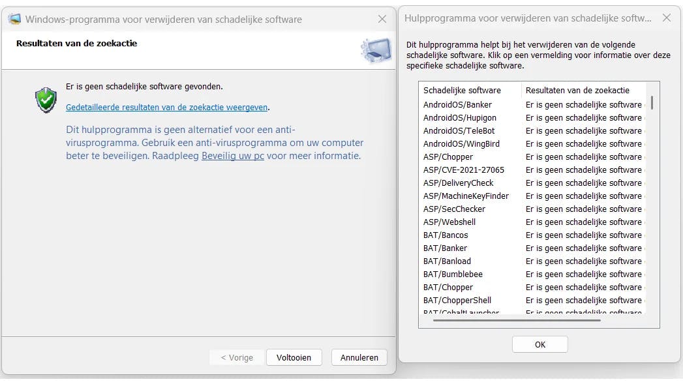Select the BAT/Chopper entry
Screen dimensions: 683x384
448,288
